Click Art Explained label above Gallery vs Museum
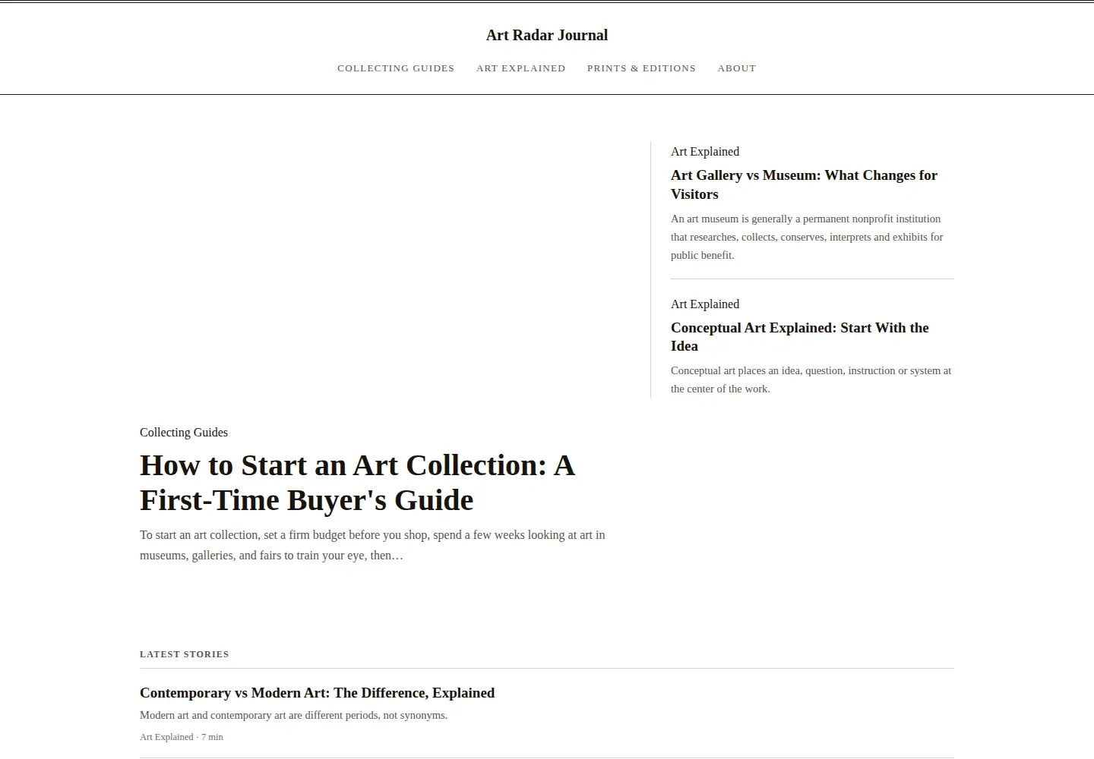1094x759 pixels. [705, 152]
